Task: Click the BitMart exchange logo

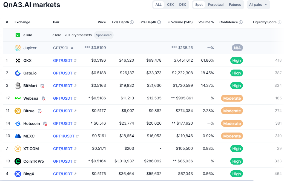Action: click(x=18, y=86)
